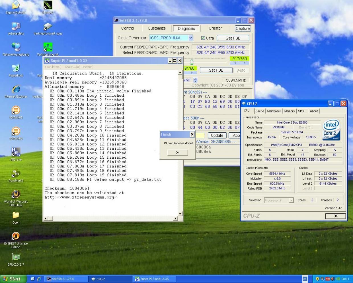Expand the Clock Generator dropdown
Image resolution: width=353 pixels, height=283 pixels.
[x=191, y=38]
